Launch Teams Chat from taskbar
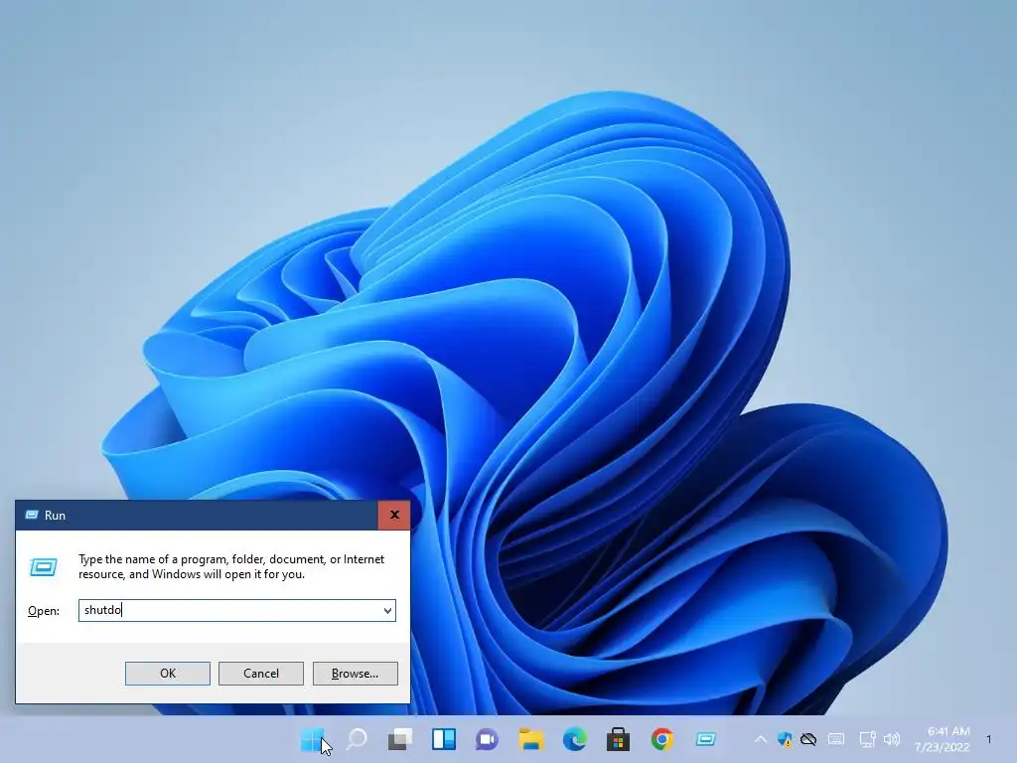 (487, 739)
